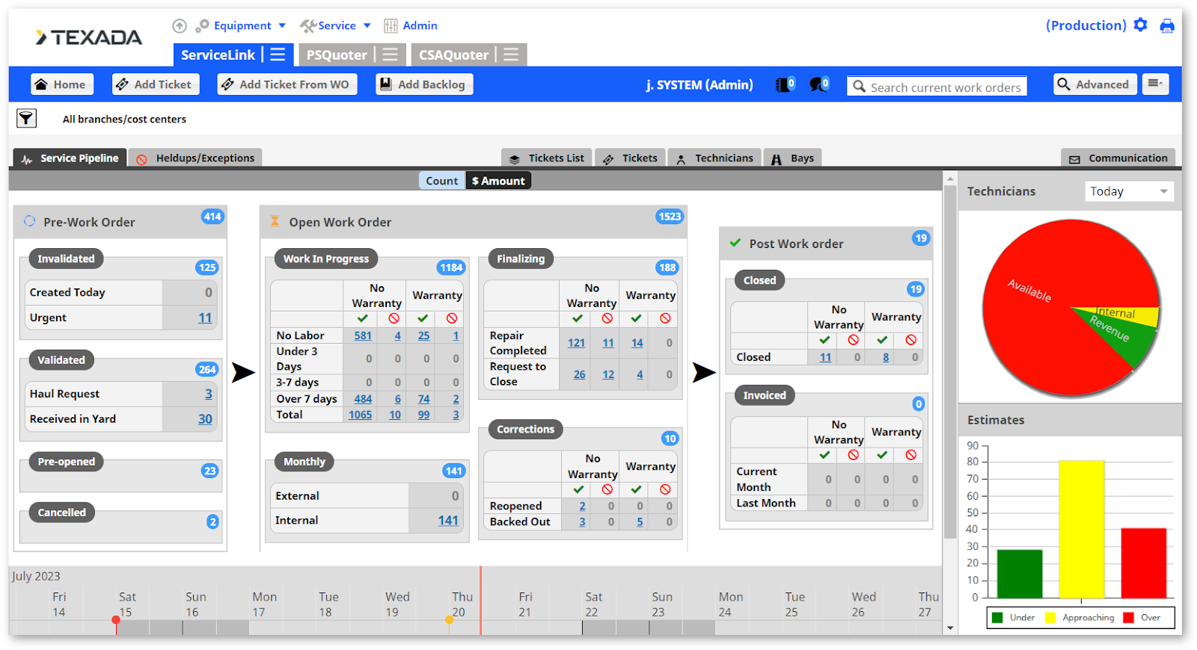This screenshot has height=650, width=1197.
Task: Open Monthly Internal count 141
Action: coord(448,520)
